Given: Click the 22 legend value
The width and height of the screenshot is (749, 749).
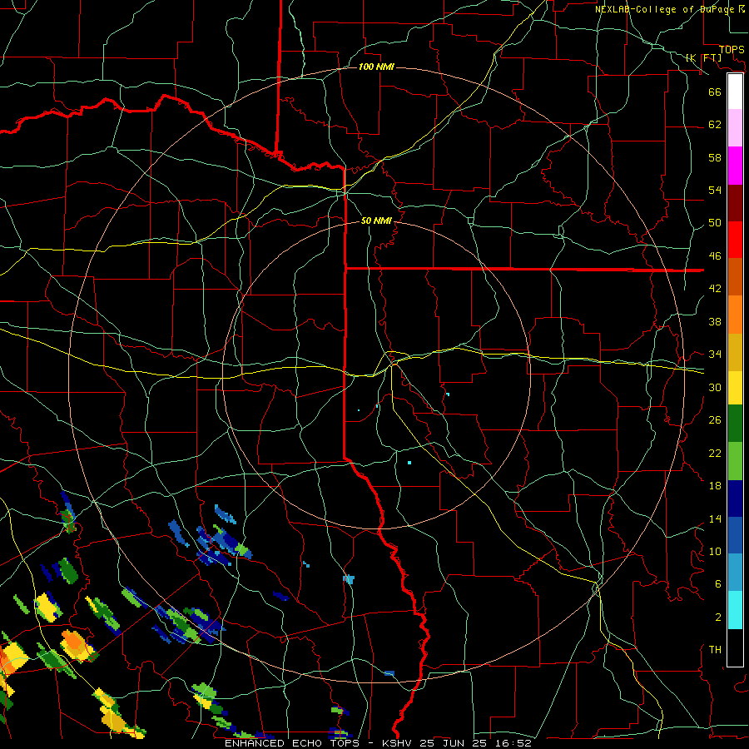Looking at the screenshot, I should point(715,453).
